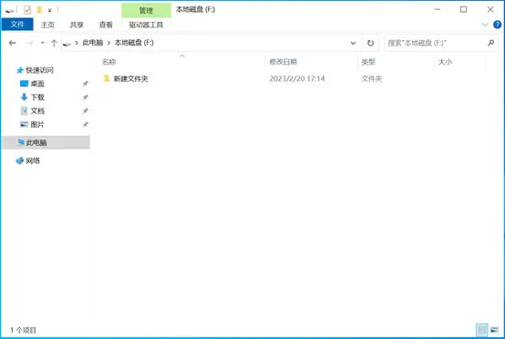Click the pin icon next to 下载
The height and width of the screenshot is (339, 505).
[x=85, y=98]
